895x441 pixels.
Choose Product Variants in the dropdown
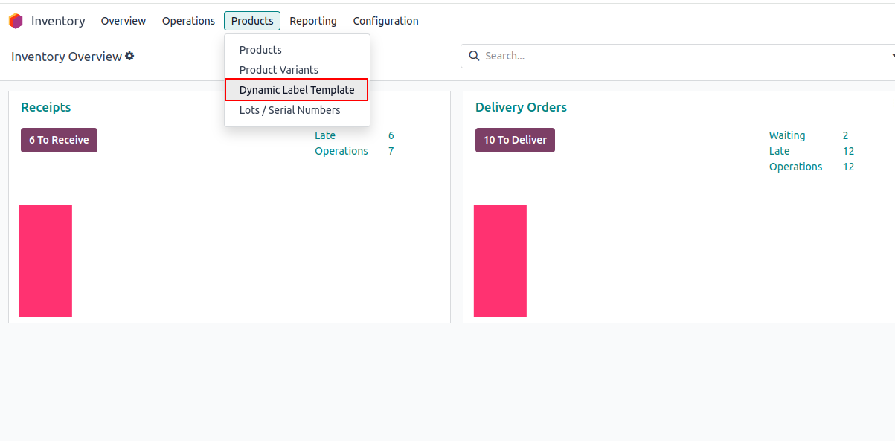pyautogui.click(x=279, y=70)
